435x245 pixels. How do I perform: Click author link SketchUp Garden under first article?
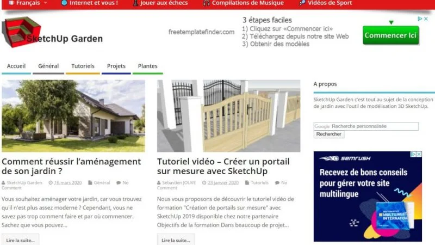click(x=24, y=182)
